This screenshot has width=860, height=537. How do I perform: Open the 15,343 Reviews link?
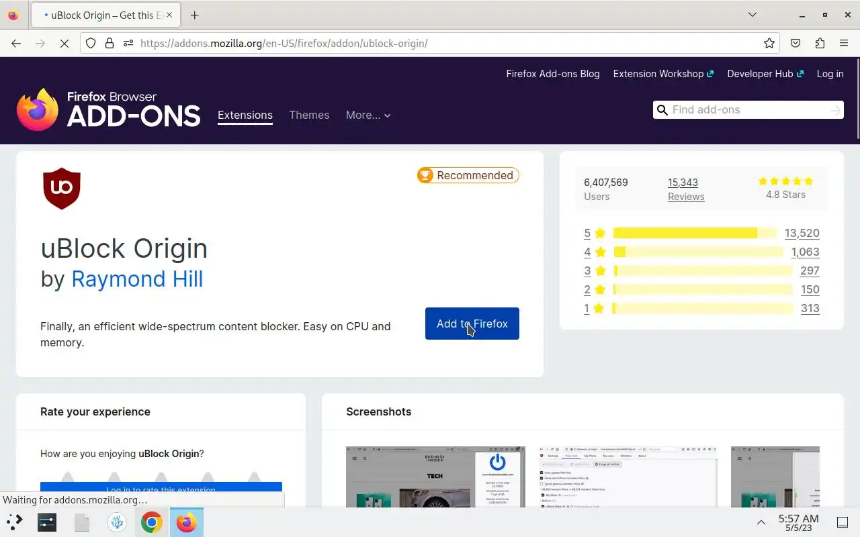point(686,189)
